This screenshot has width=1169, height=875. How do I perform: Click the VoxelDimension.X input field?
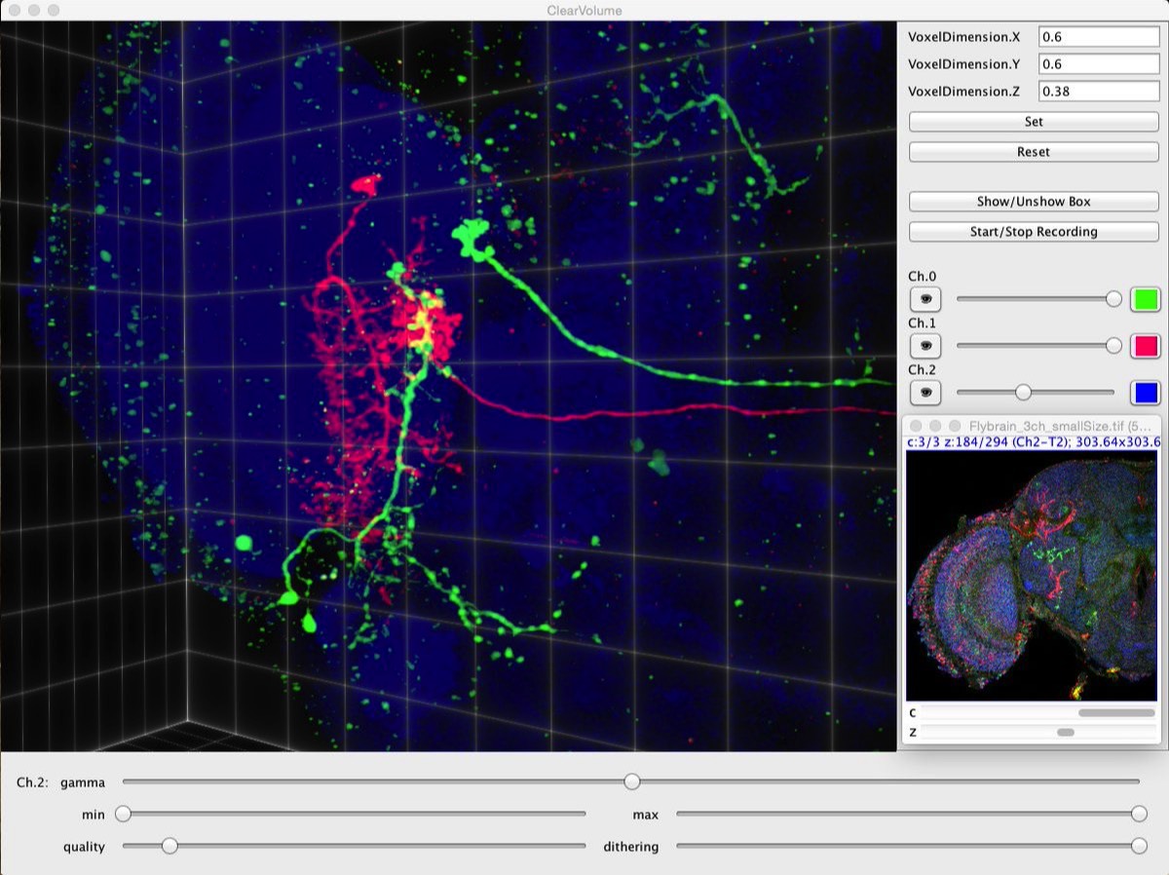(1098, 37)
